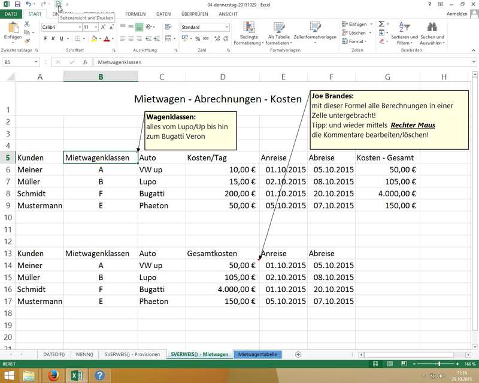
Task: Open the Mietwagentabelle sheet tab
Action: tap(257, 354)
